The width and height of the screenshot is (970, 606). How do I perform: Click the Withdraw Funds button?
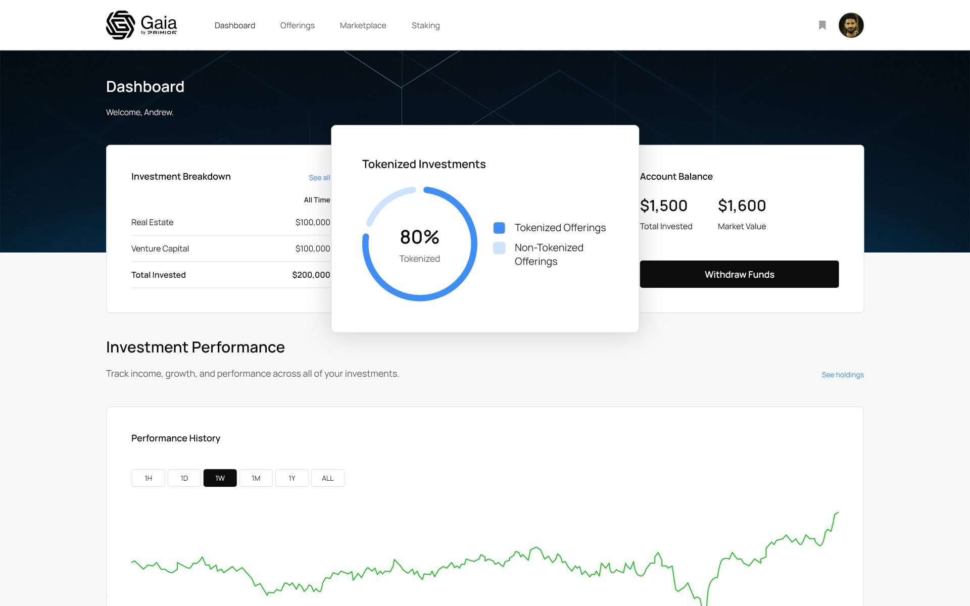point(739,274)
